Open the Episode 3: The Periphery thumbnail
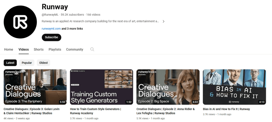Image resolution: width=272 pixels, height=122 pixels. [x=35, y=87]
